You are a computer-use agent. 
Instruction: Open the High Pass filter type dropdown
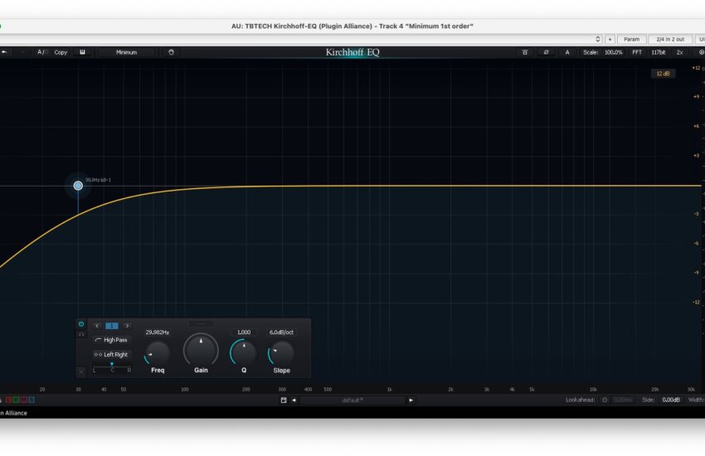(111, 340)
